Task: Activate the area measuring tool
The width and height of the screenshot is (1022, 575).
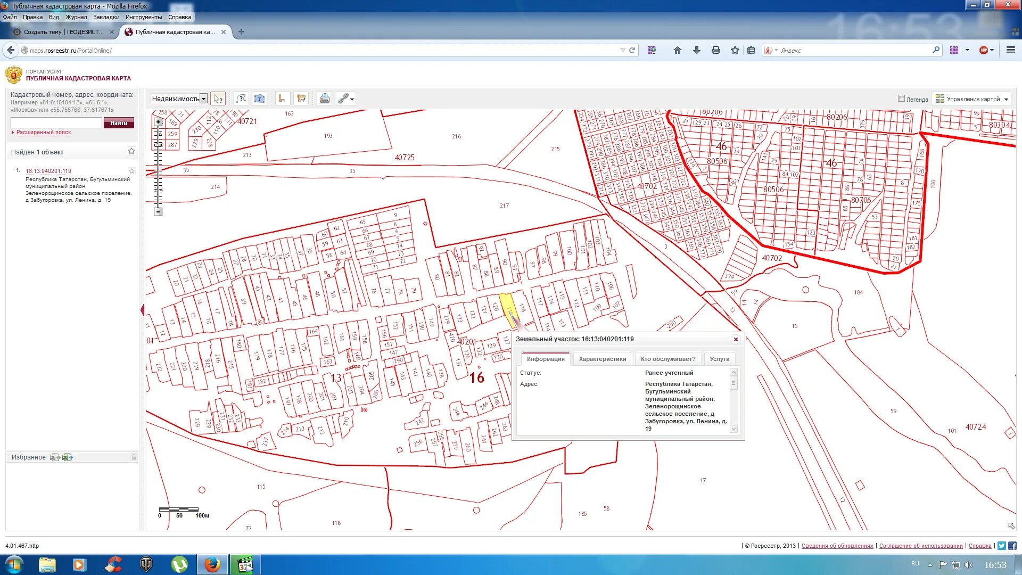Action: [x=301, y=98]
